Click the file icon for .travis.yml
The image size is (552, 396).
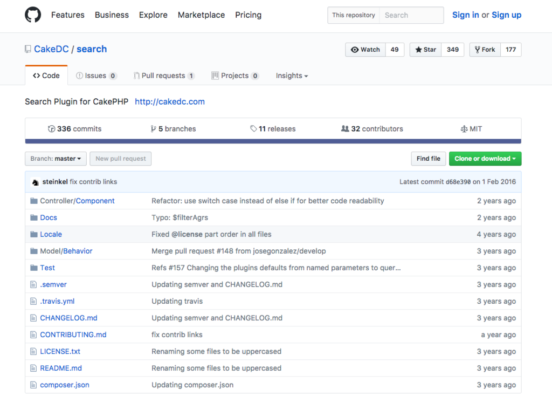[x=33, y=301]
